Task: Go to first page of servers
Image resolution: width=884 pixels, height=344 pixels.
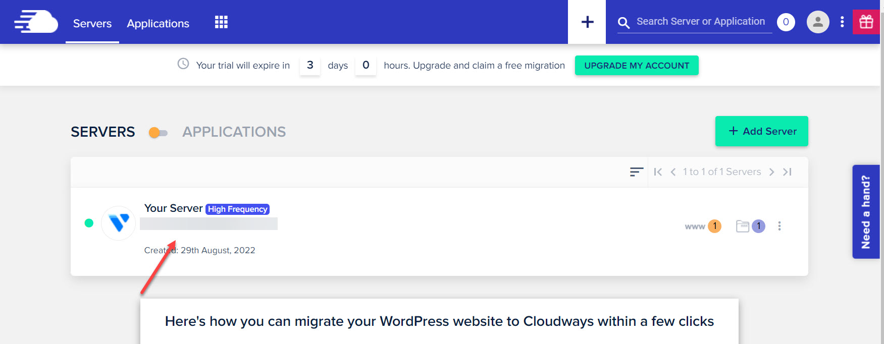Action: click(x=658, y=172)
